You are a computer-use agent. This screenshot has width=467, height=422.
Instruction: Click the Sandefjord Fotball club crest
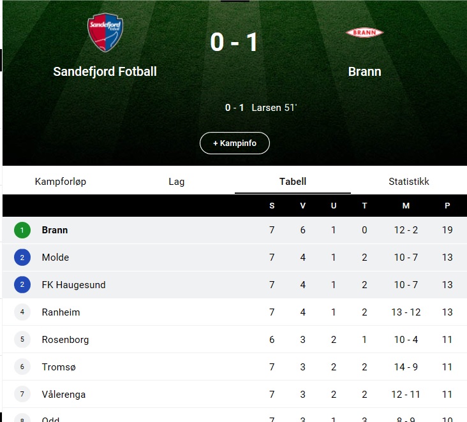(x=105, y=33)
